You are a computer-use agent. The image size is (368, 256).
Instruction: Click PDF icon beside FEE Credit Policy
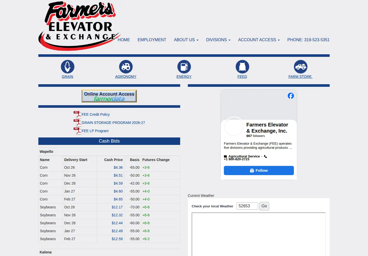point(77,114)
